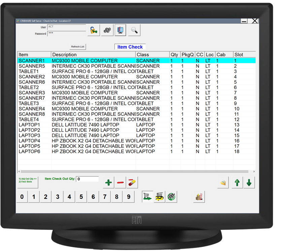Click the monitor checklist toolbar icon

coord(121,30)
